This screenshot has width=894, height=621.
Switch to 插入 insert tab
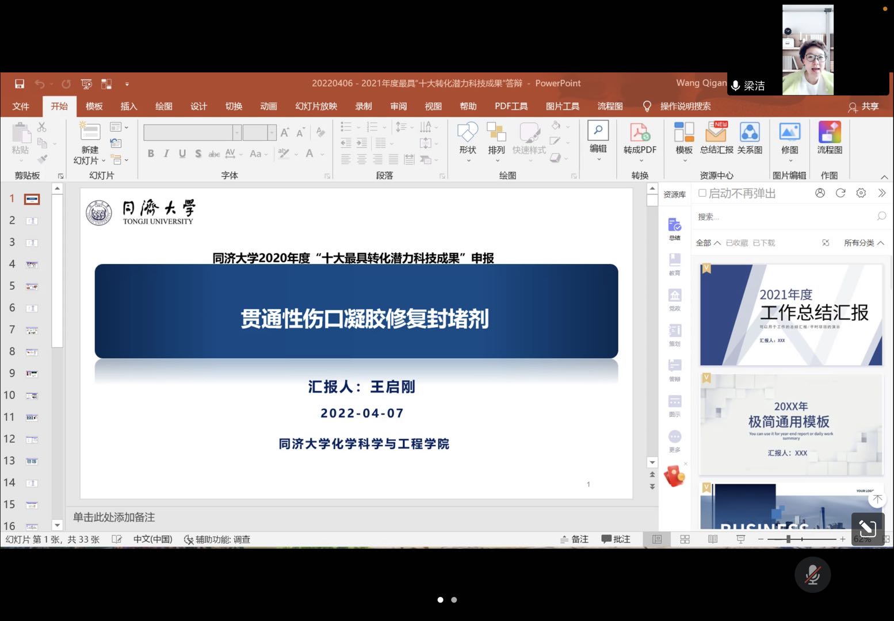pos(129,106)
